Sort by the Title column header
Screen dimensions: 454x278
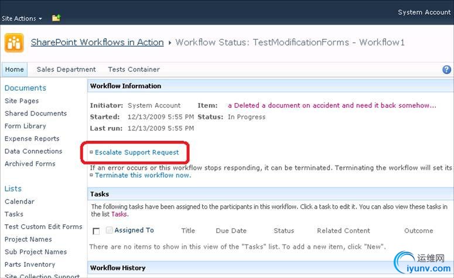pyautogui.click(x=188, y=231)
